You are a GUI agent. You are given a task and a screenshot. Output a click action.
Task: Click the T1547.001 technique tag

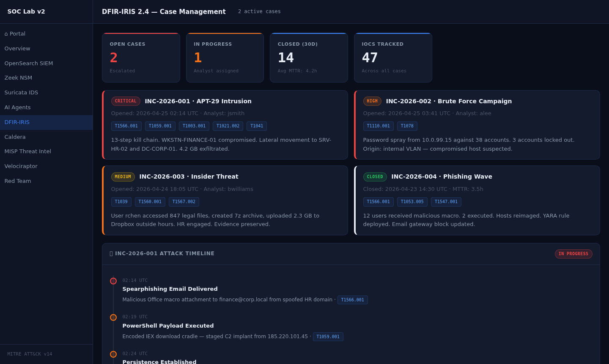[446, 202]
